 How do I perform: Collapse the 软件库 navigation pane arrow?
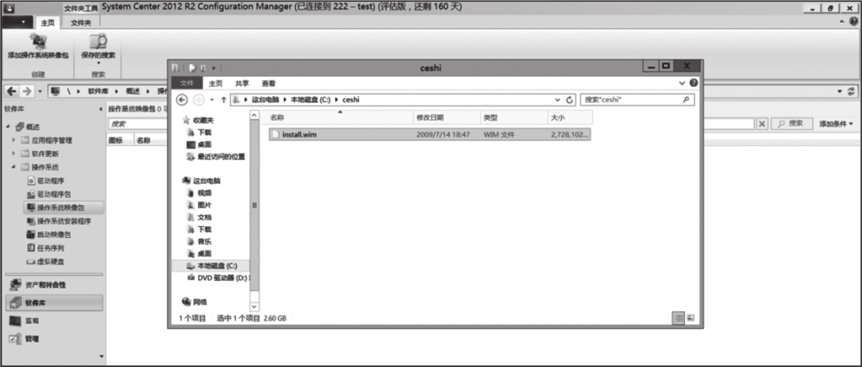point(100,109)
